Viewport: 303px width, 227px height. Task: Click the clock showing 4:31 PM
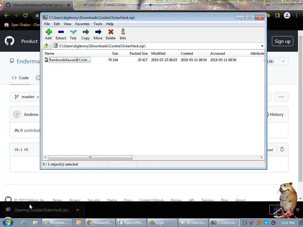[288, 223]
